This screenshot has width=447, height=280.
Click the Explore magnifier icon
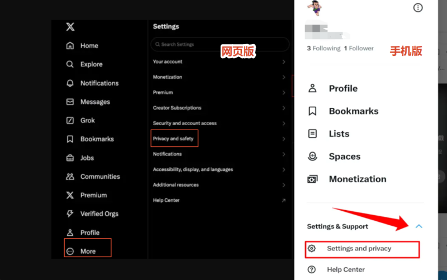point(70,64)
